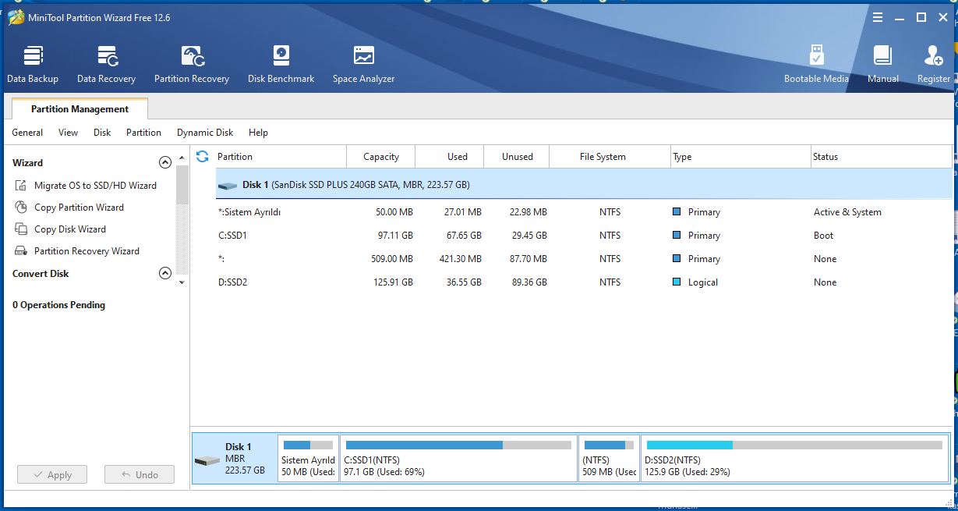Click the Primary color square for Sistem Ayrıldı
The image size is (958, 511).
point(677,211)
